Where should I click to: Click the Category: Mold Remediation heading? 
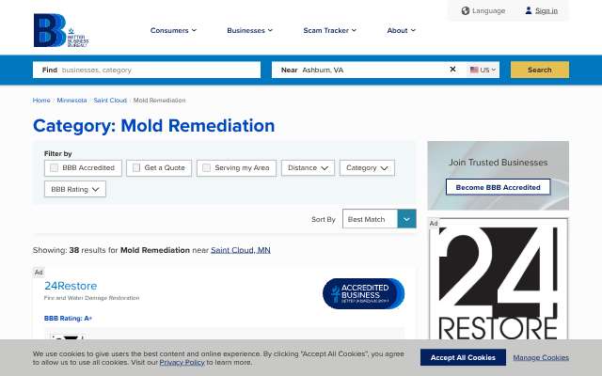pyautogui.click(x=153, y=125)
